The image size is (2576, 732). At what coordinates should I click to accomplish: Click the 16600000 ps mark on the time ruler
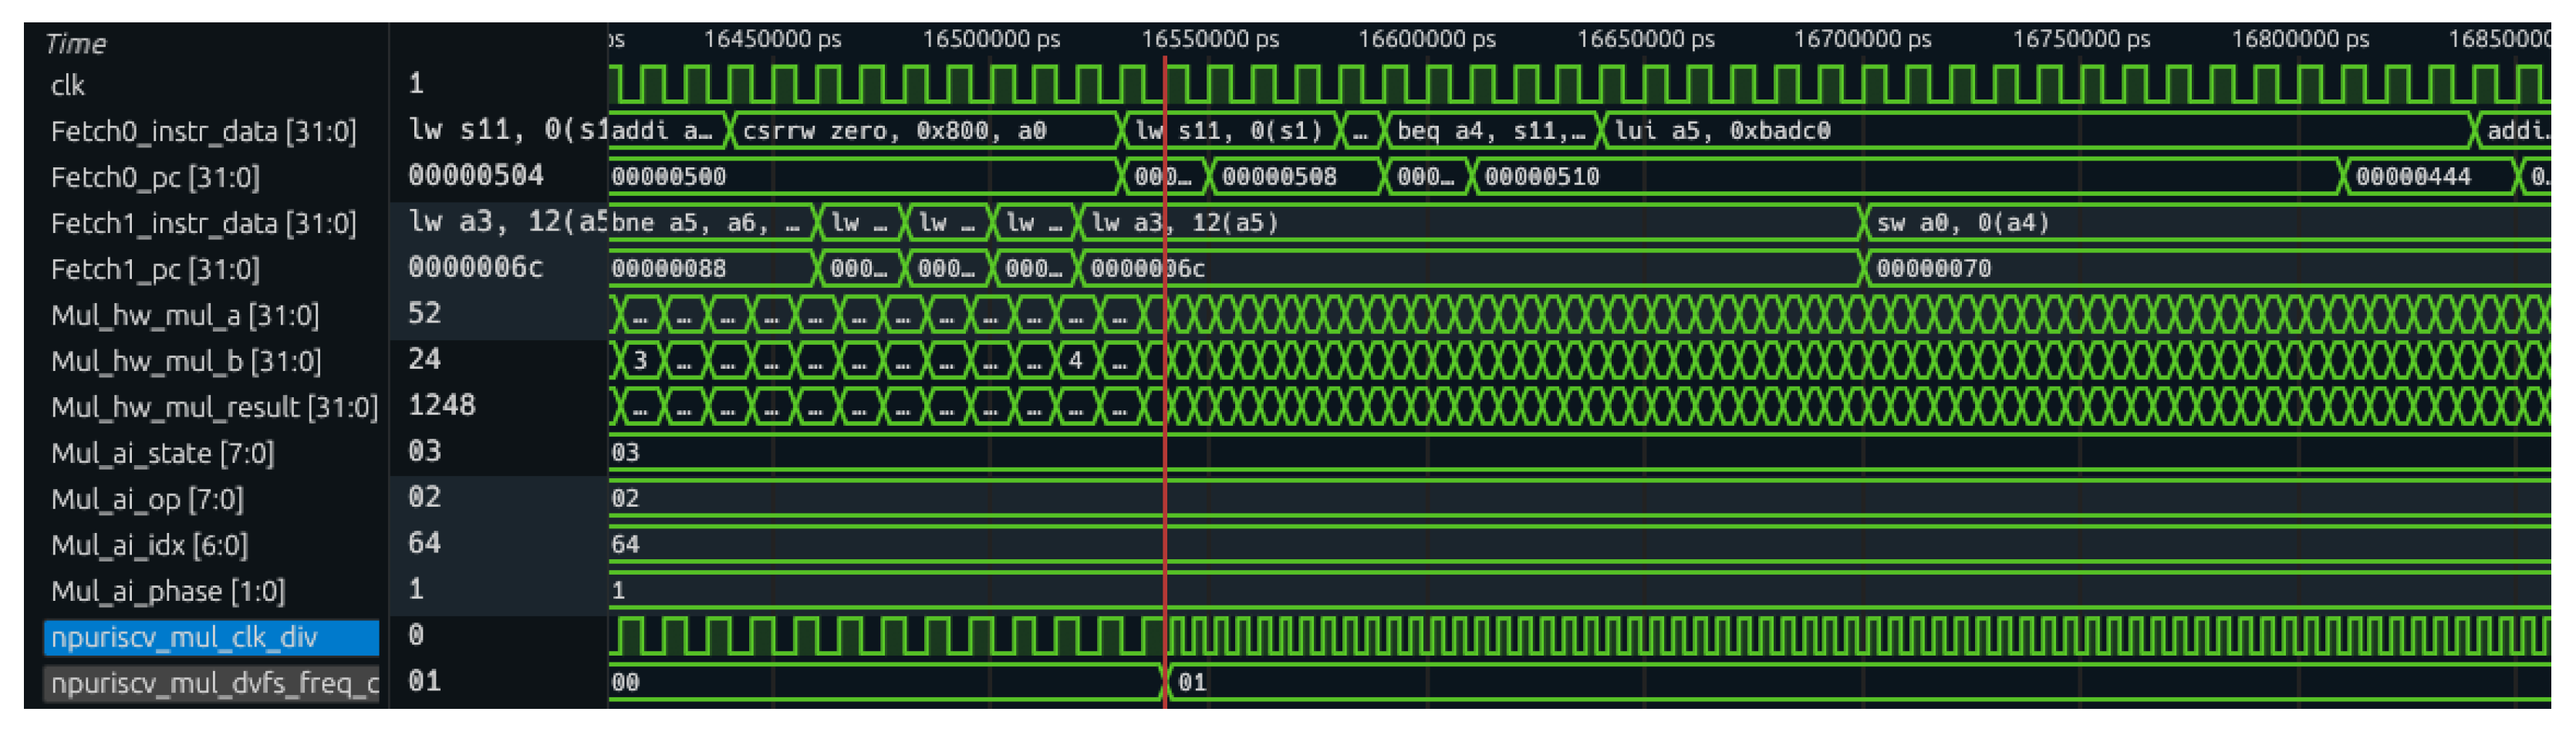pos(1426,40)
